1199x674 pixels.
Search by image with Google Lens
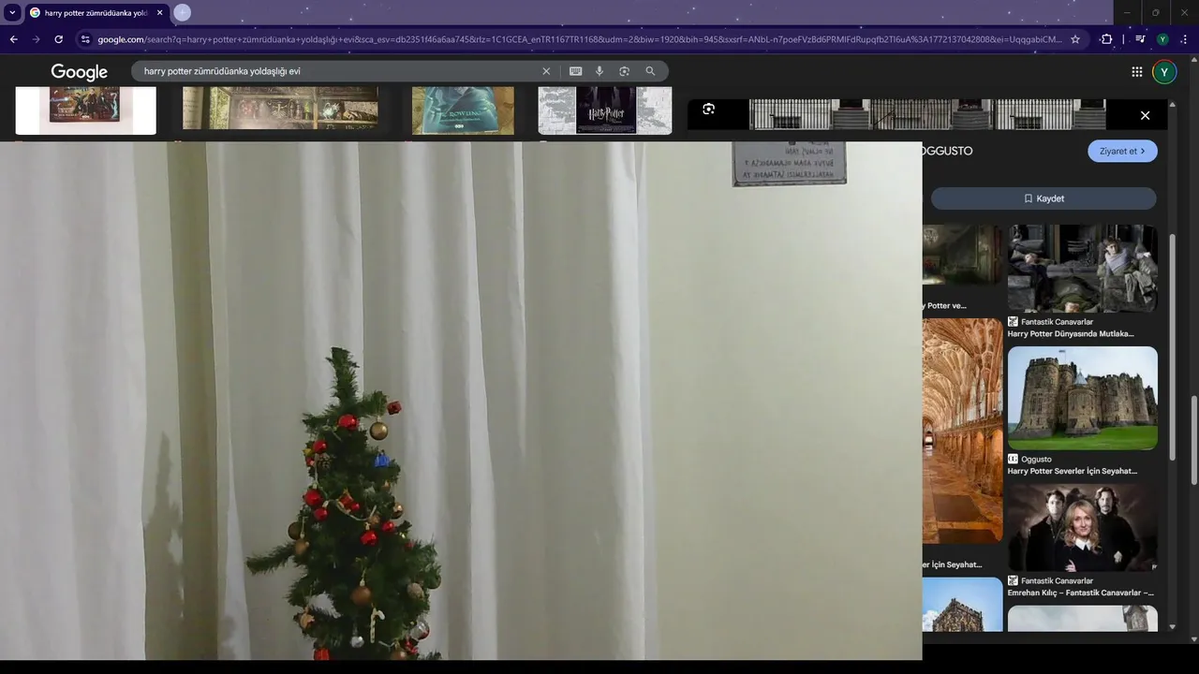624,71
